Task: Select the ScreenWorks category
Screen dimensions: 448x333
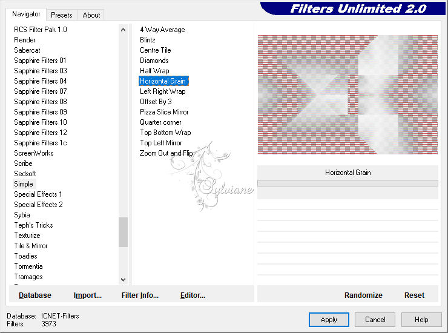Action: tap(34, 153)
